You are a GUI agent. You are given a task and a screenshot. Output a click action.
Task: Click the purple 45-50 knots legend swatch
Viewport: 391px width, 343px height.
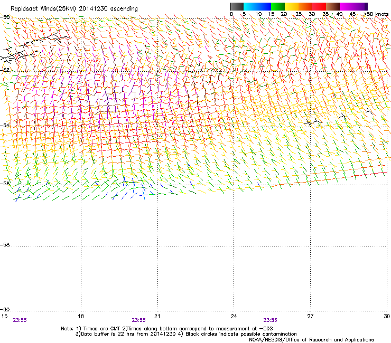360,6
